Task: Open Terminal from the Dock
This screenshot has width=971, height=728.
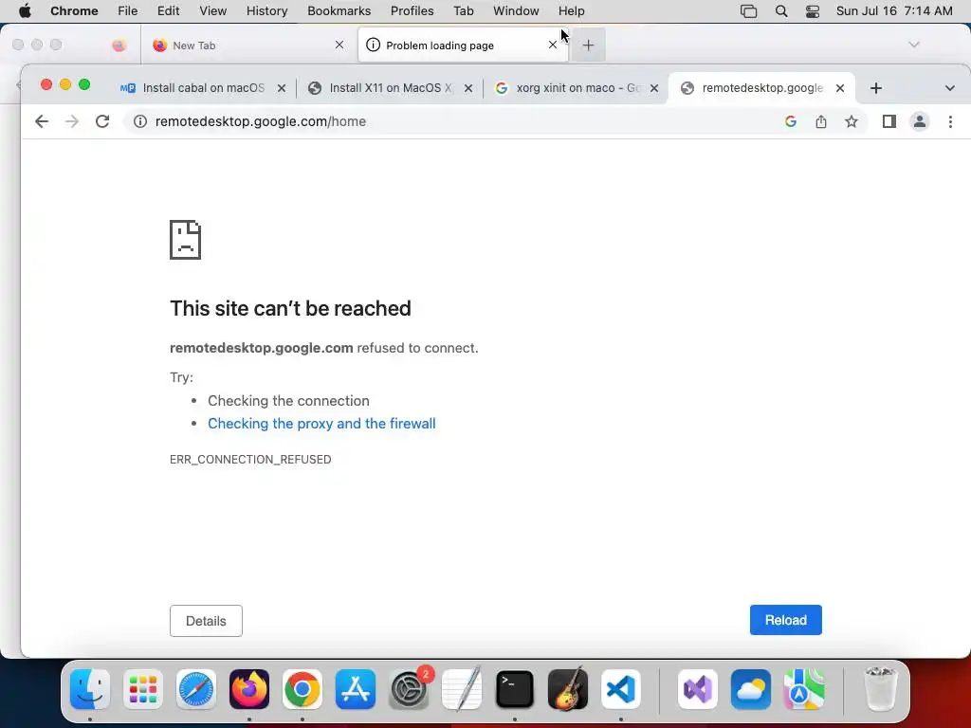Action: 515,689
